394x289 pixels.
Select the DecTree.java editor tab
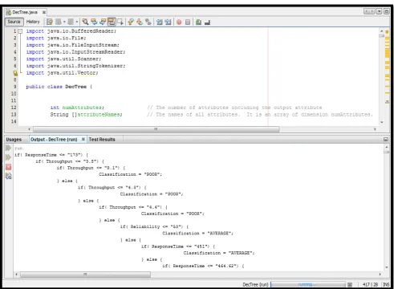click(x=25, y=12)
